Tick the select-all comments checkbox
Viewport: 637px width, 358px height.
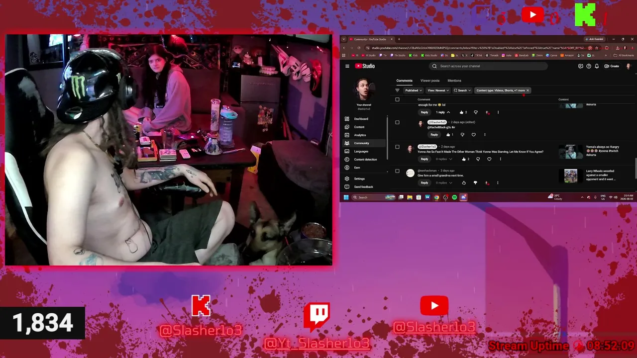pos(397,99)
